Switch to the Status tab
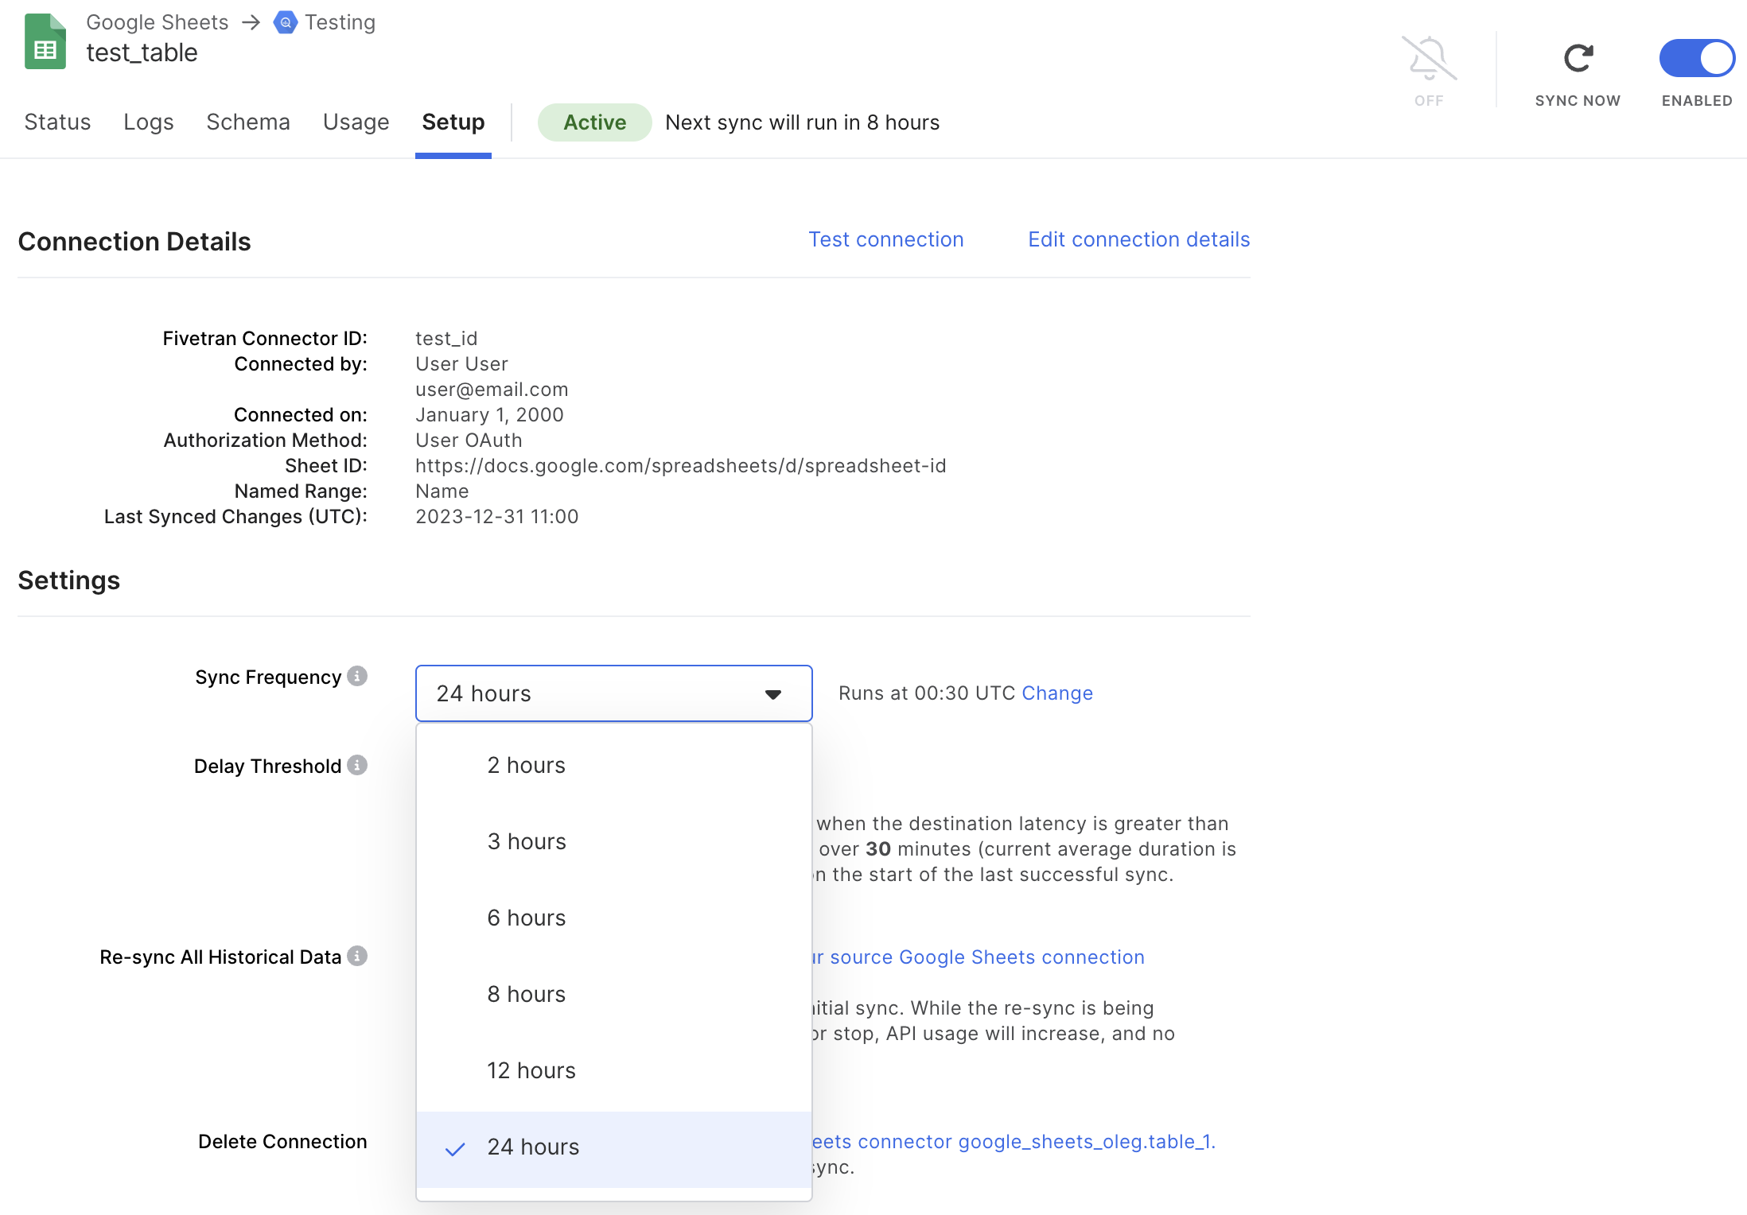1747x1215 pixels. click(x=57, y=122)
